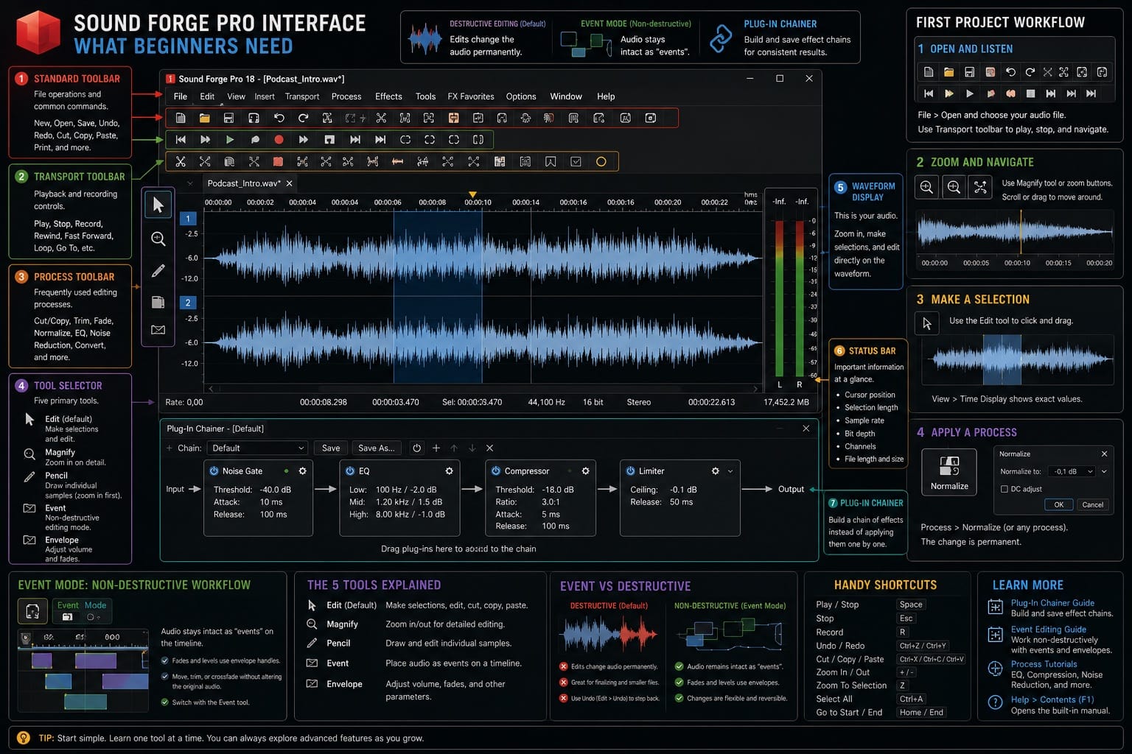The height and width of the screenshot is (754, 1132).
Task: Enable DC adjust checkbox in Normalize dialog
Action: 1004,489
